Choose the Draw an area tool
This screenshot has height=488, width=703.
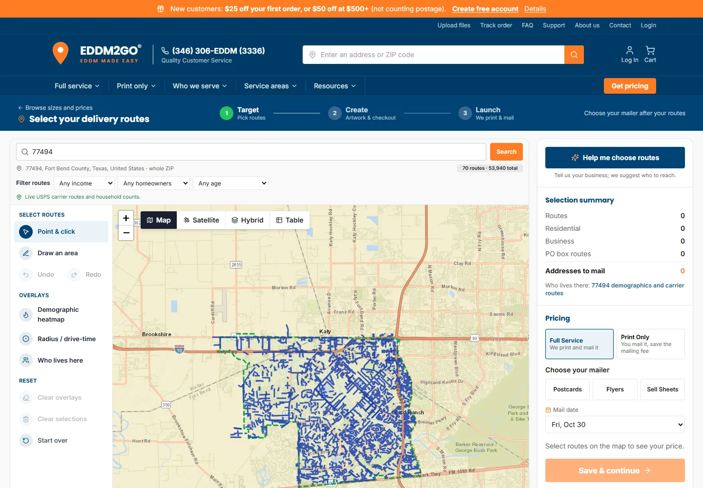coord(61,253)
